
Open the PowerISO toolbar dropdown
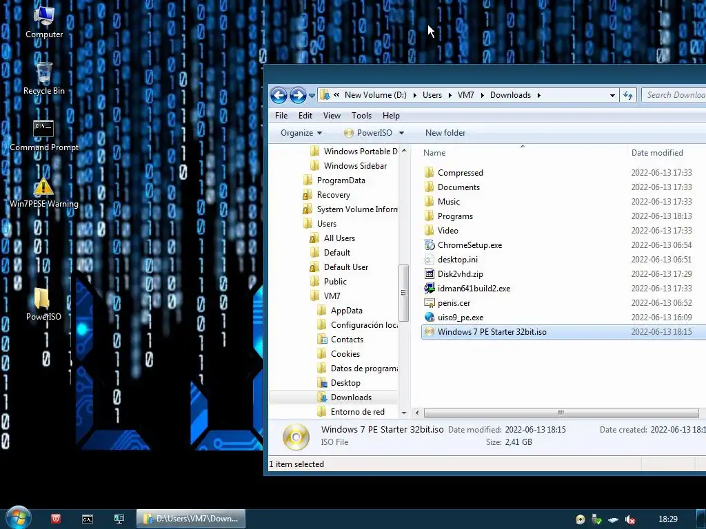click(374, 133)
